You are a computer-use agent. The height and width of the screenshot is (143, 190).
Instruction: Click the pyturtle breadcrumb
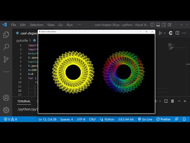click(x=22, y=41)
